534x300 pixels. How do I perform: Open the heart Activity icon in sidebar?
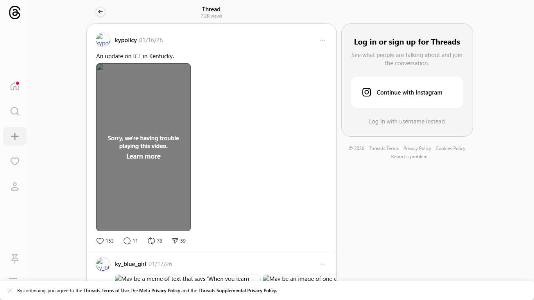pyautogui.click(x=15, y=161)
